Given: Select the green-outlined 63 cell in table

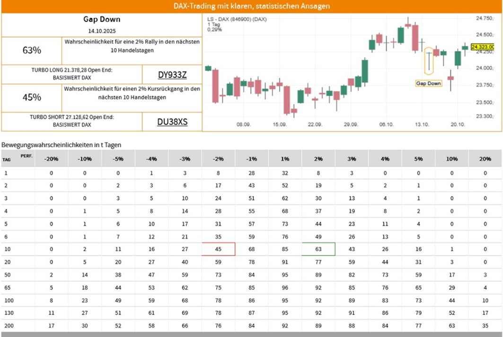Looking at the screenshot, I should (x=318, y=248).
